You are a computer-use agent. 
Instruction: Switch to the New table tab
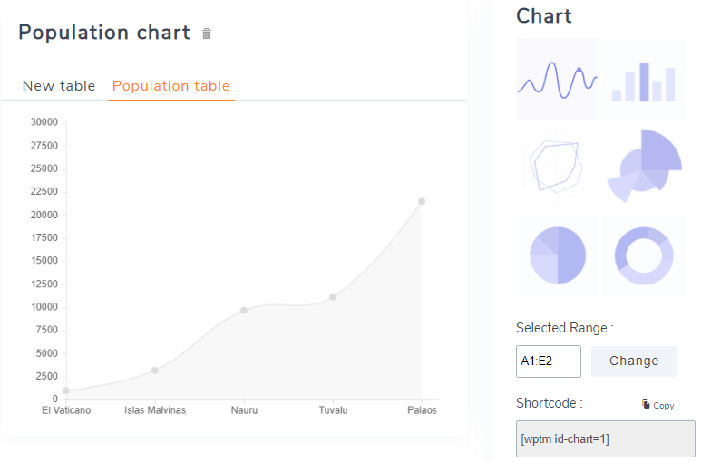tap(59, 86)
